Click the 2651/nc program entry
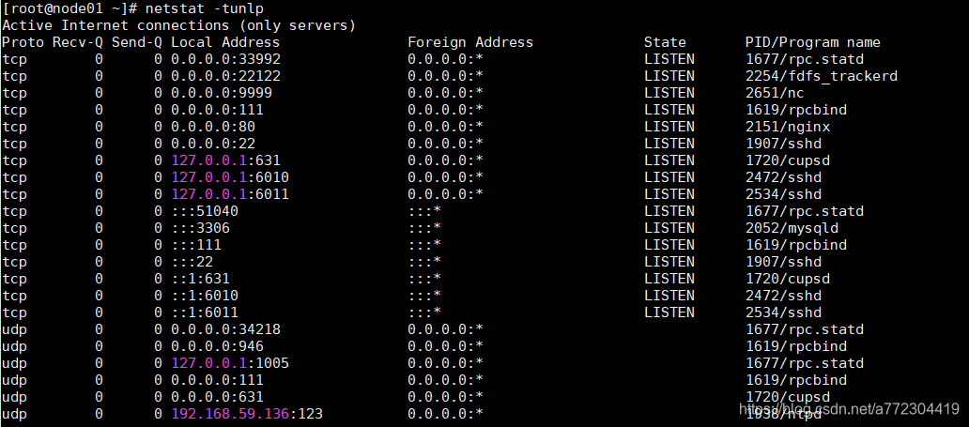The height and width of the screenshot is (427, 969). coord(775,93)
